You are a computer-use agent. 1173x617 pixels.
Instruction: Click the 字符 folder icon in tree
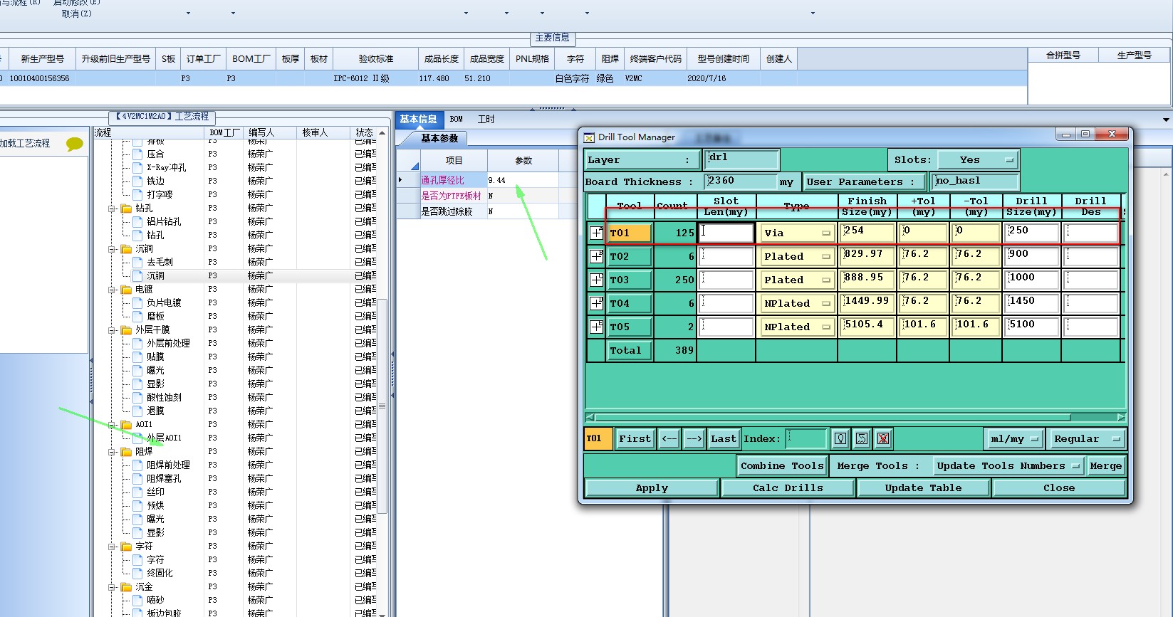[x=126, y=547]
